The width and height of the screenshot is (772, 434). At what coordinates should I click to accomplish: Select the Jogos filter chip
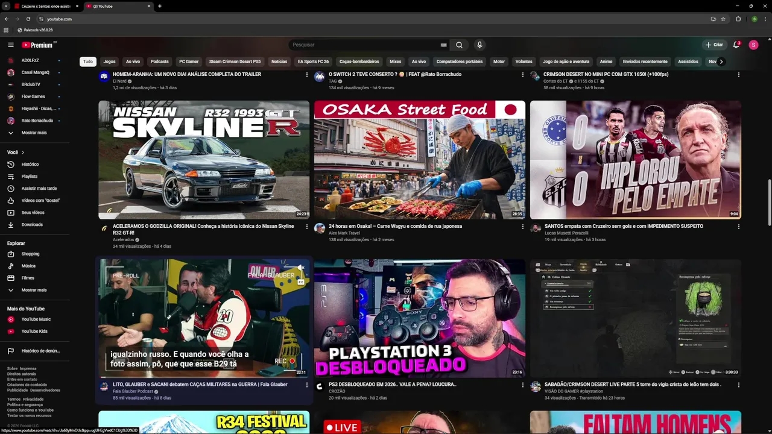coord(109,61)
